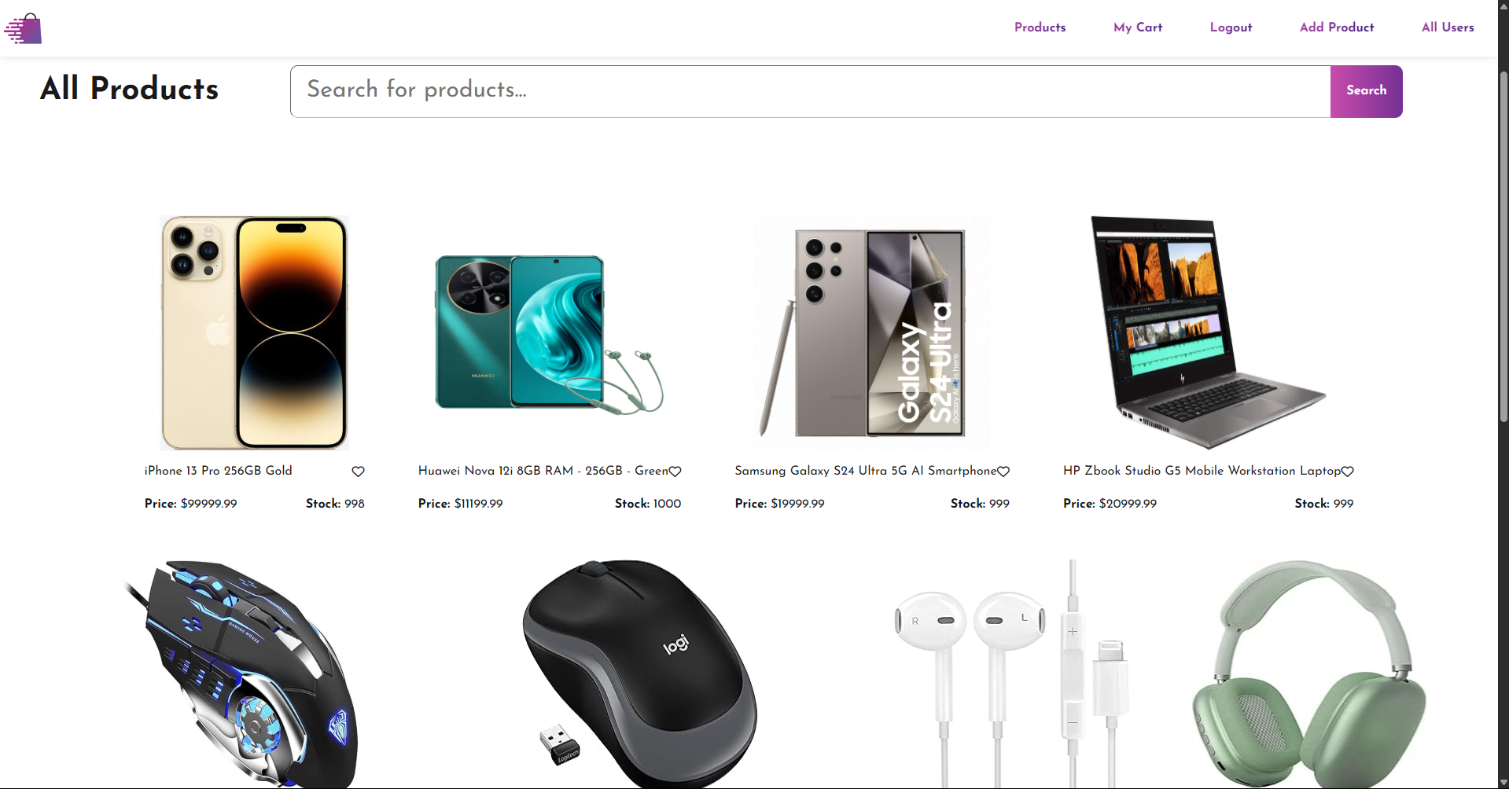Toggle heart on Huawei Nova 12i
1509x789 pixels.
tap(675, 472)
